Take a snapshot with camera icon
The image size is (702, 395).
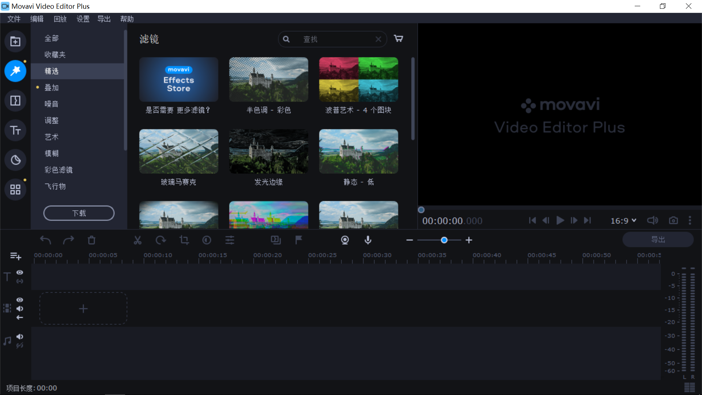673,220
